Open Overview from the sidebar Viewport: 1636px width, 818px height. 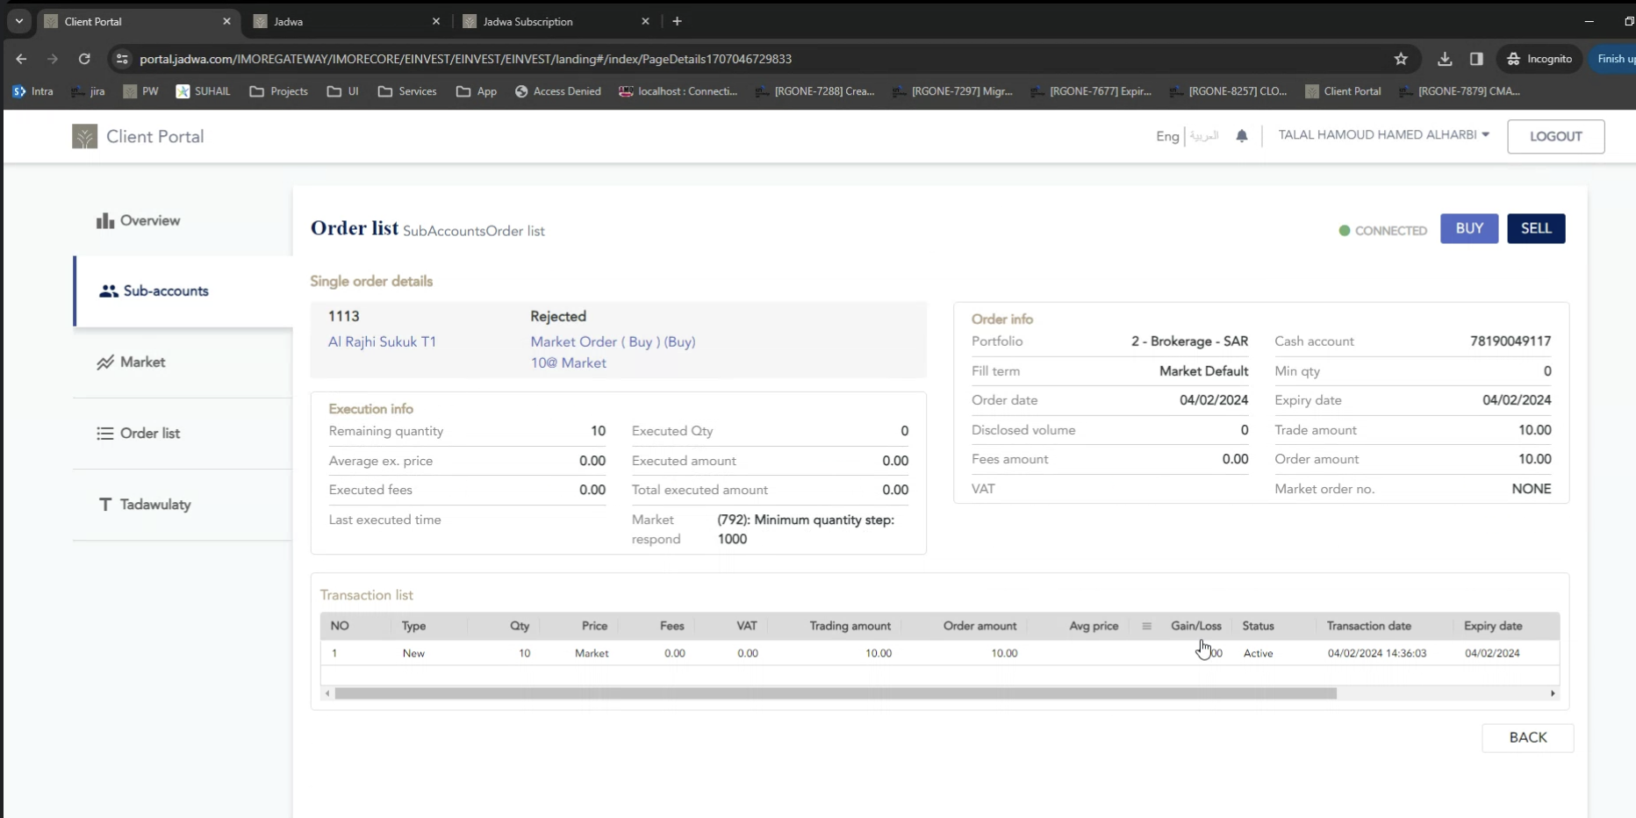coord(139,221)
